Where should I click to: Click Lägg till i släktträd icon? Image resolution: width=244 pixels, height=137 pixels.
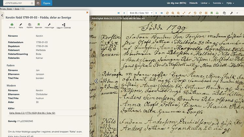(64, 25)
